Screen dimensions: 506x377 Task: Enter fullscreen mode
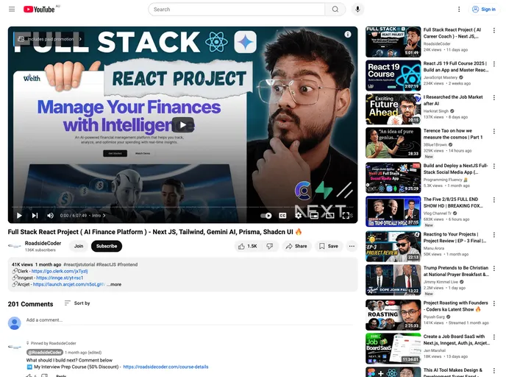(x=346, y=216)
